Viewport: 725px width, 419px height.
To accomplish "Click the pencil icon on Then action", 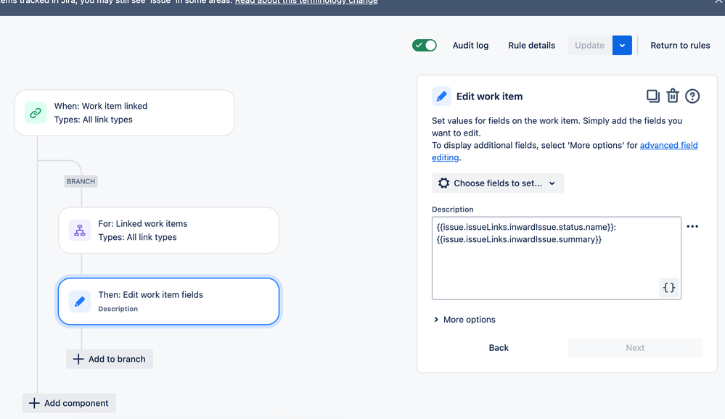I will click(80, 301).
